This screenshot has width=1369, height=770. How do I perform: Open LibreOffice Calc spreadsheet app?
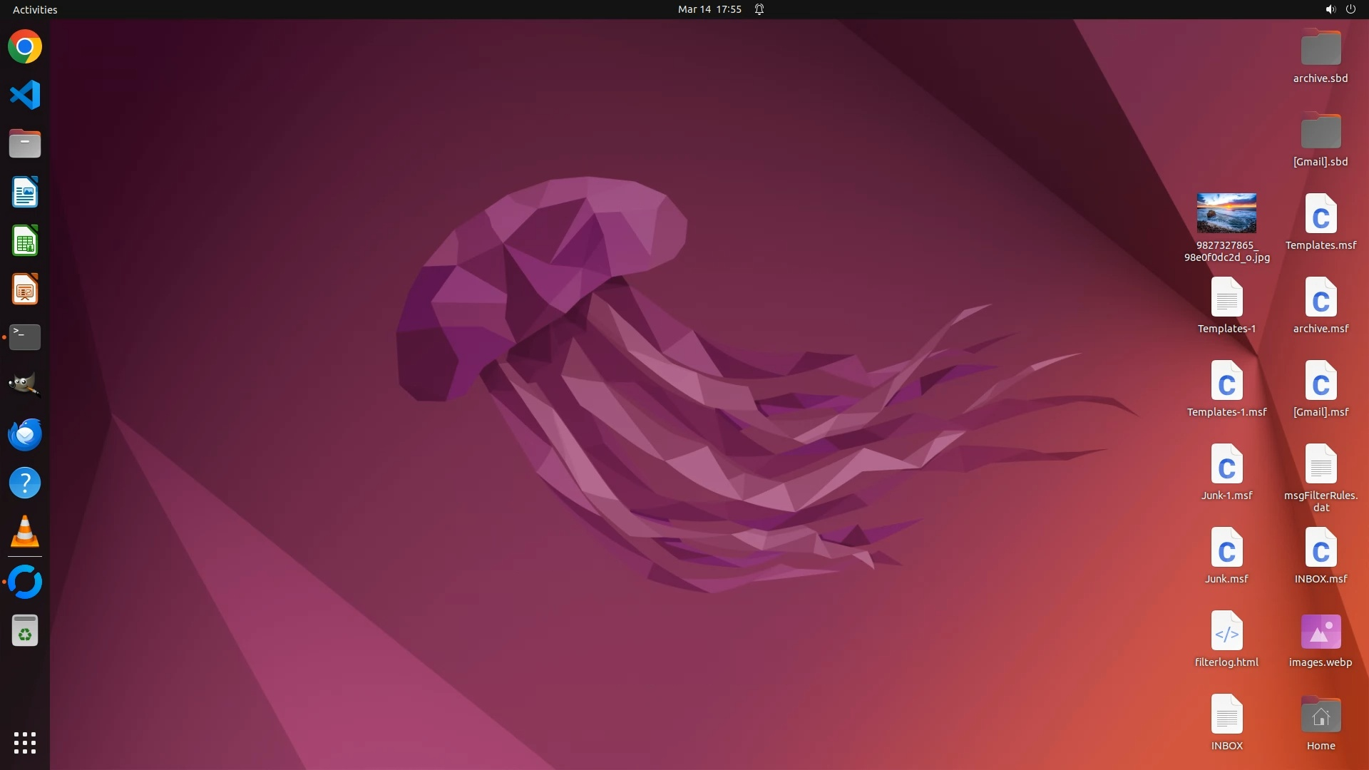(x=25, y=241)
